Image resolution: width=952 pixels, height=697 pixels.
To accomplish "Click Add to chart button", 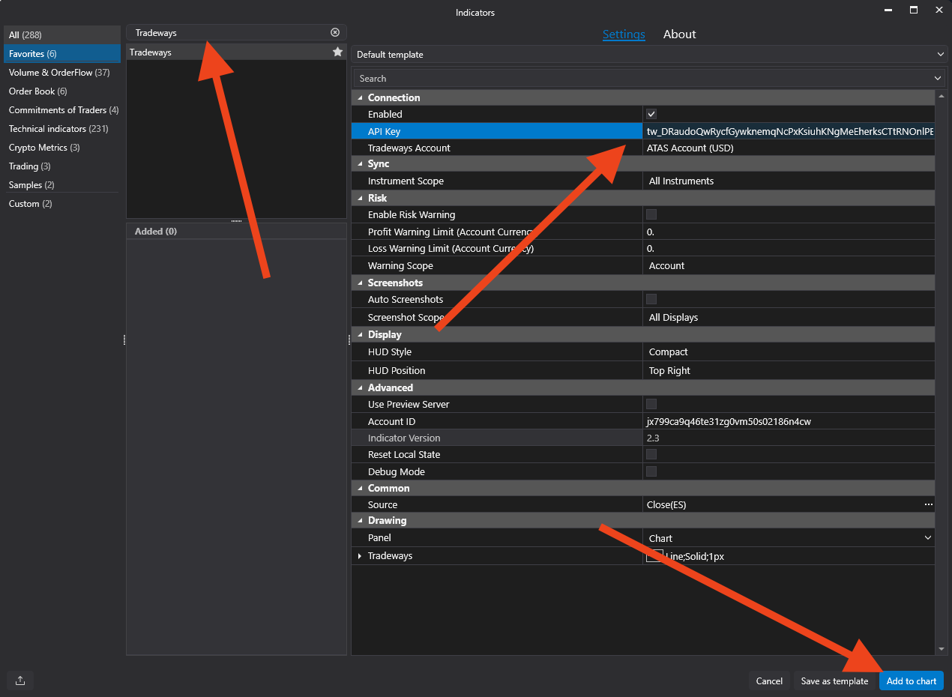I will [x=912, y=681].
